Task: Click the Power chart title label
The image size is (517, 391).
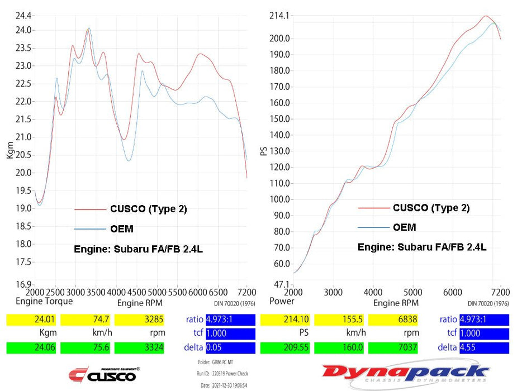Action: coord(282,302)
